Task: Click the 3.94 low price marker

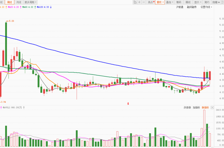Action: click(3, 102)
